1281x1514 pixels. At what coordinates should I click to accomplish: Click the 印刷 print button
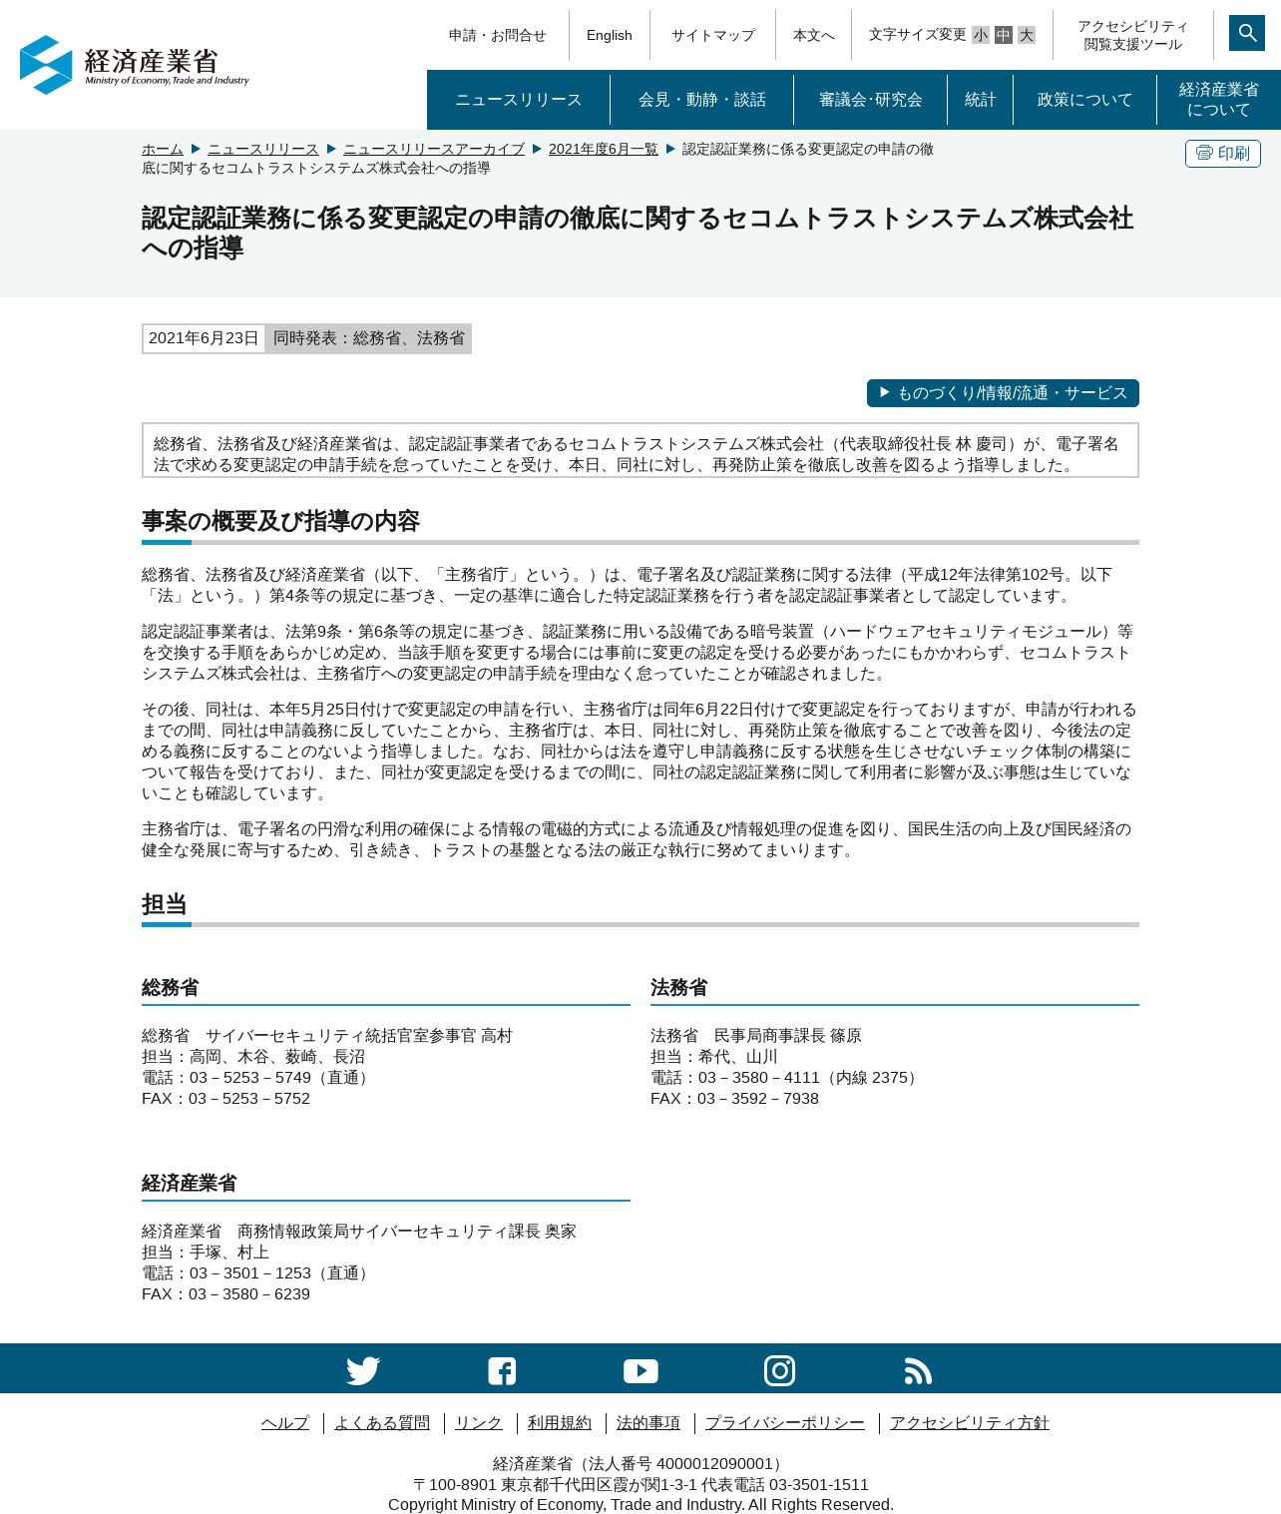(1222, 153)
